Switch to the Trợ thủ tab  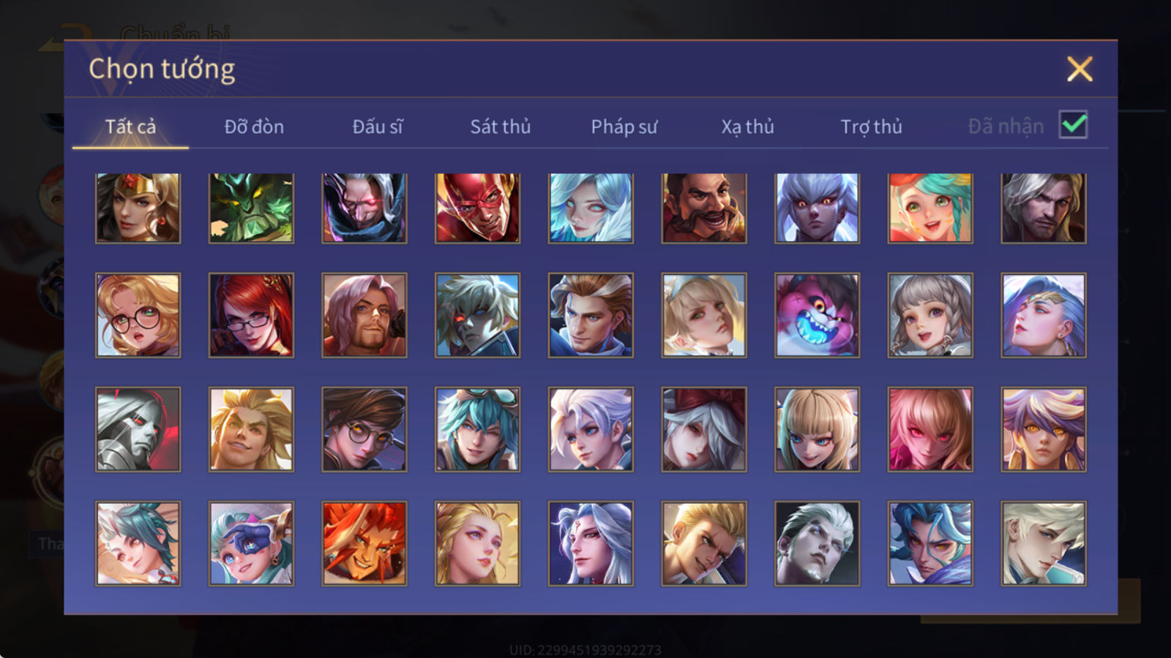[871, 126]
